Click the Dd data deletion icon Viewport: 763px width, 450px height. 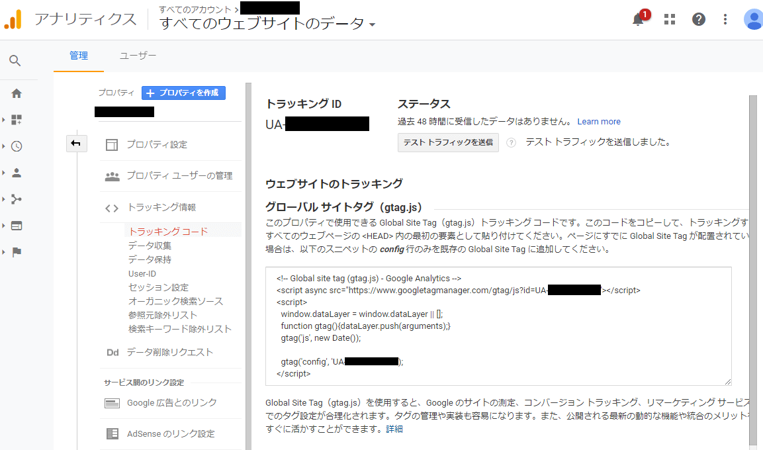tap(112, 353)
